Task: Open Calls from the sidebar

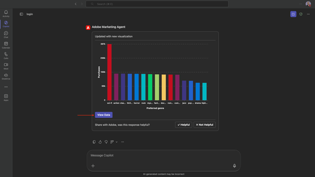Action: click(6, 55)
